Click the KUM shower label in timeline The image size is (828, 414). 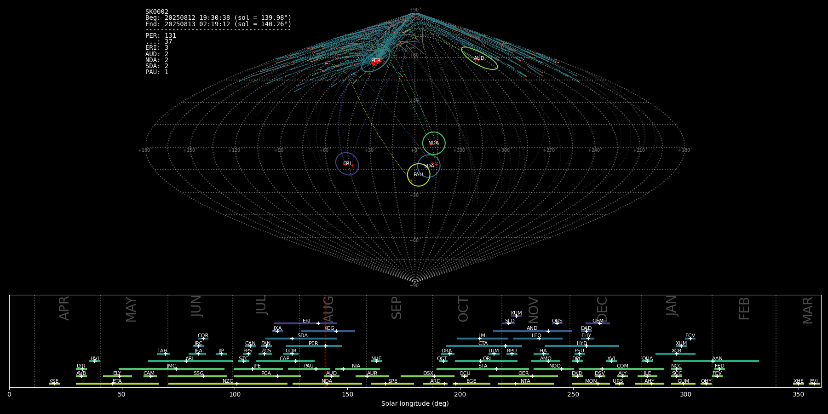(x=516, y=313)
